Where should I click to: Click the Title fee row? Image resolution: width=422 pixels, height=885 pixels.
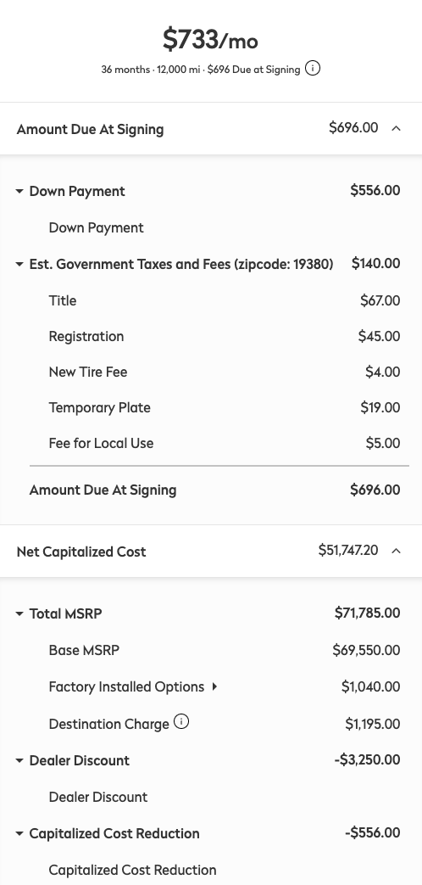225,300
